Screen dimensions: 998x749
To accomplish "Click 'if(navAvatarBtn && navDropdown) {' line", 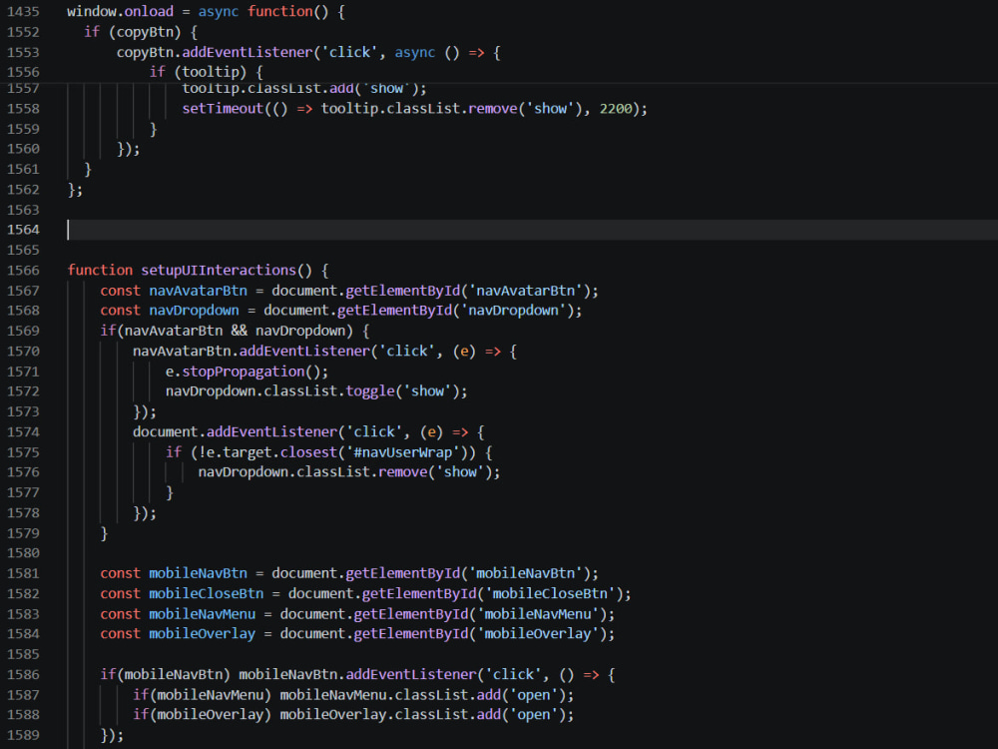I will [x=235, y=331].
